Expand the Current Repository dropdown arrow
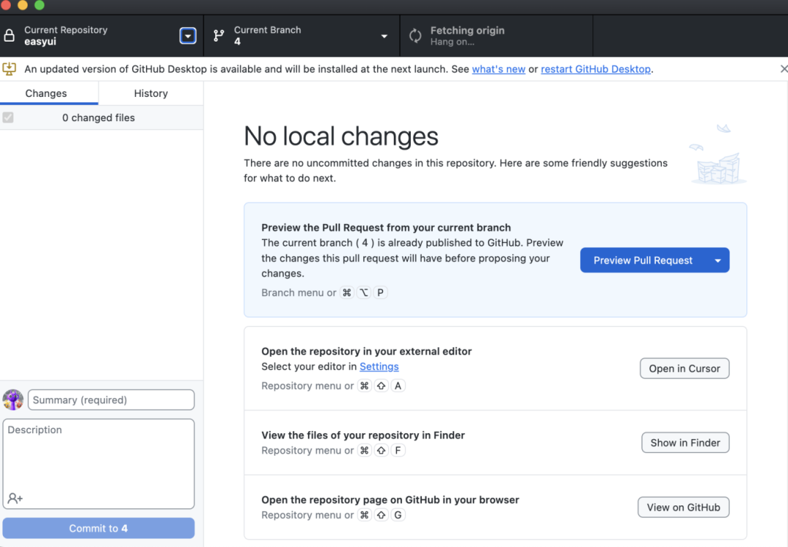Screen dimensions: 788x547 188,36
